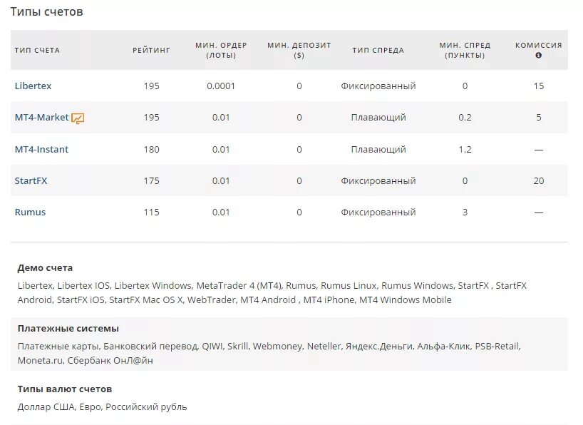The image size is (583, 425).
Task: Click the commission info icon
Action: click(538, 55)
